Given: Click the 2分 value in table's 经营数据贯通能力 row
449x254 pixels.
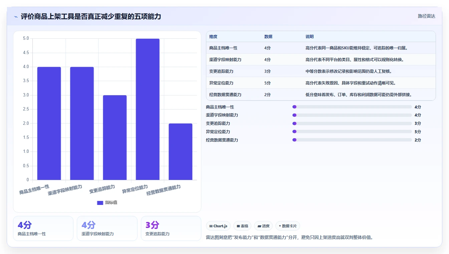Looking at the screenshot, I should [x=267, y=95].
